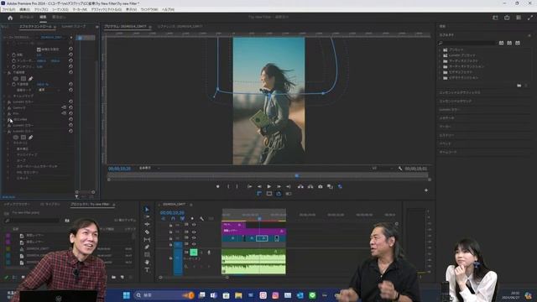This screenshot has width=537, height=302.
Task: Open the ウィンドウ menu
Action: tap(149, 9)
